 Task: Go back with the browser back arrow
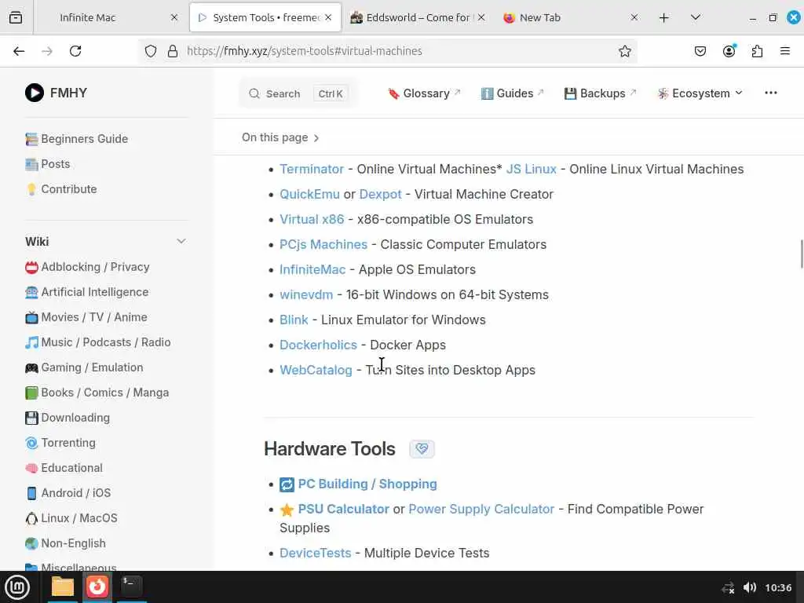[x=19, y=51]
